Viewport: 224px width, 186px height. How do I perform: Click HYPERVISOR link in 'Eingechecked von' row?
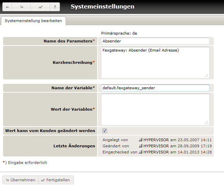pos(156,152)
